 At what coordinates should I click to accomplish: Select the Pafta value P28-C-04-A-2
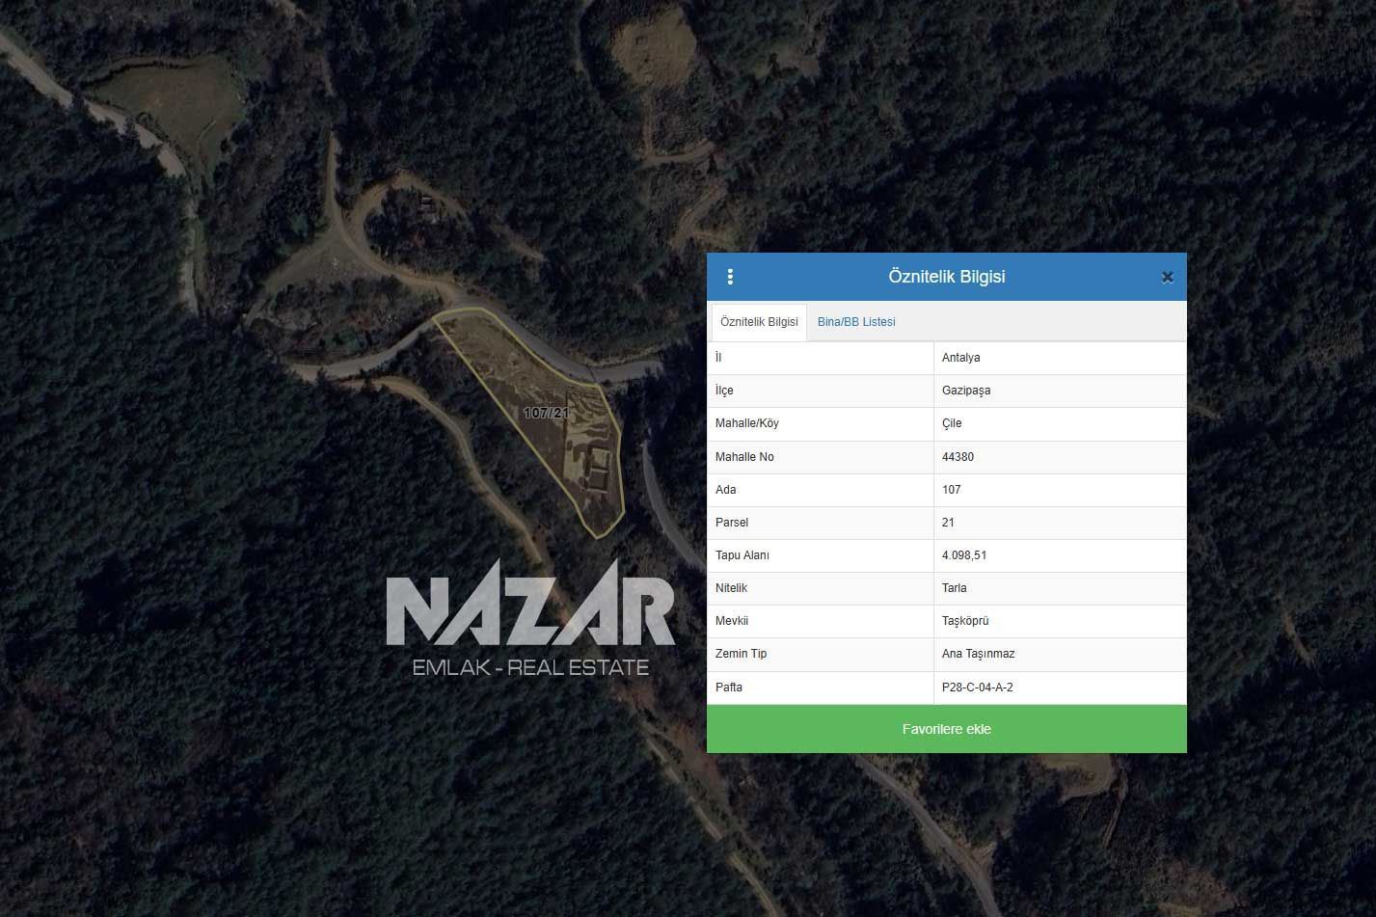[977, 688]
